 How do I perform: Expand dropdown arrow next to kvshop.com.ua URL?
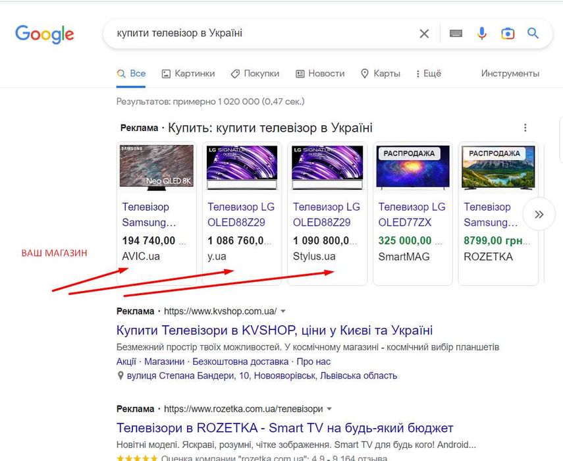[283, 311]
